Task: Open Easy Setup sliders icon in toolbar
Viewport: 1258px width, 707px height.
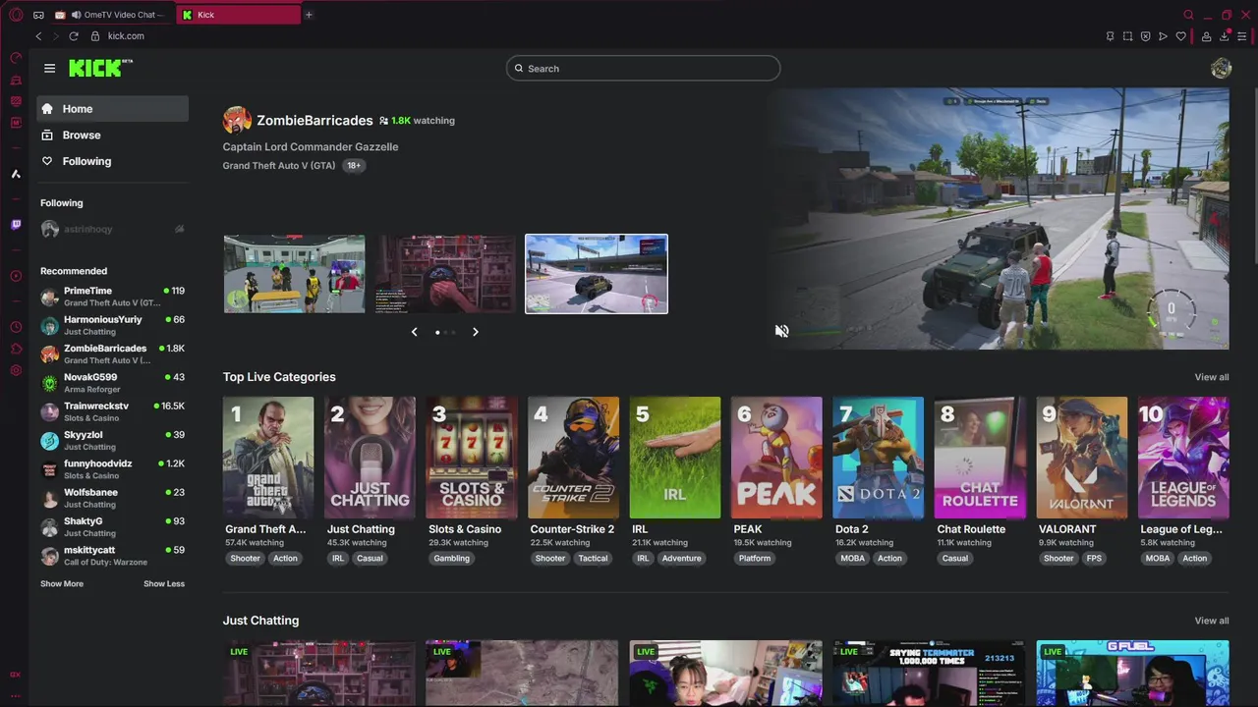Action: point(1242,36)
